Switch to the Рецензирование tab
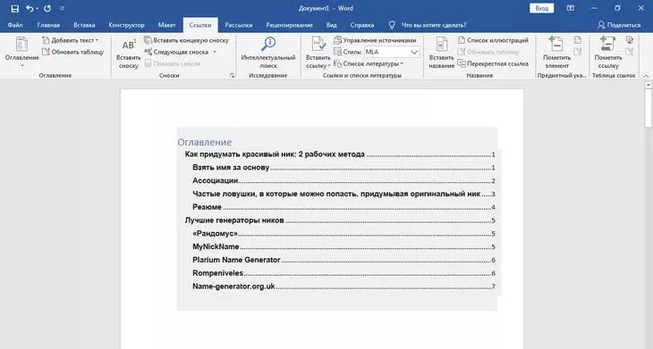The height and width of the screenshot is (349, 653). tap(290, 25)
